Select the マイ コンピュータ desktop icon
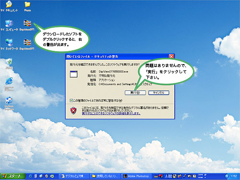Viewport: 240px width, 180px height. pos(9,25)
